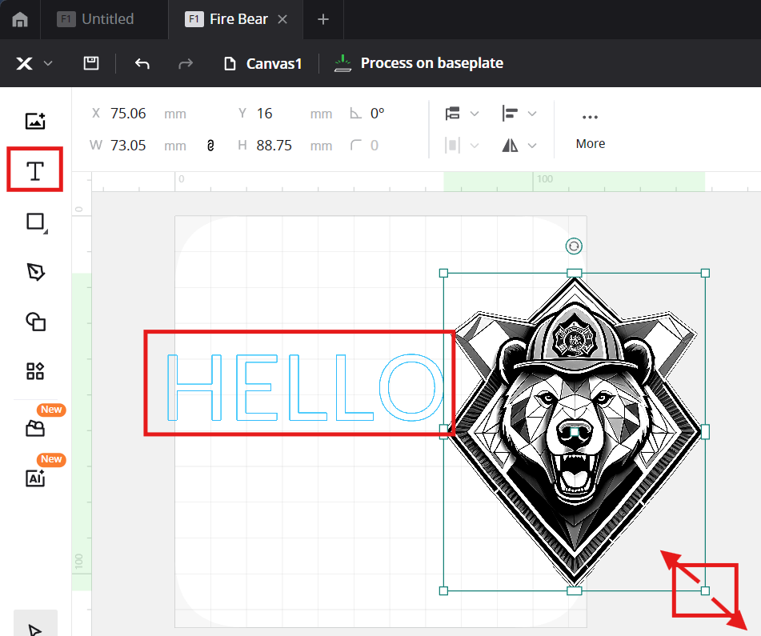761x636 pixels.
Task: Open the Canvas1 canvas selector
Action: 262,63
